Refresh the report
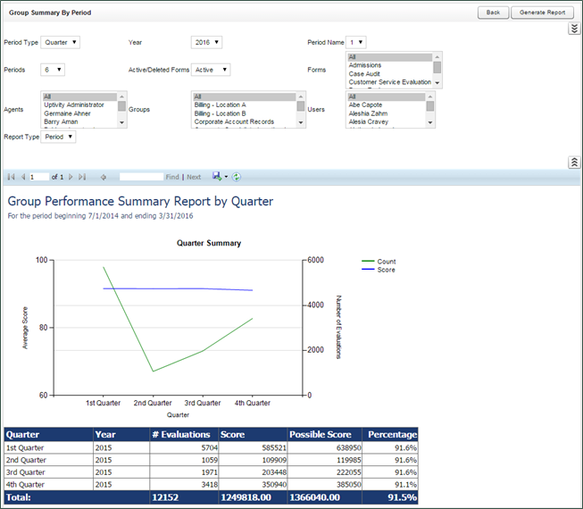 tap(237, 177)
